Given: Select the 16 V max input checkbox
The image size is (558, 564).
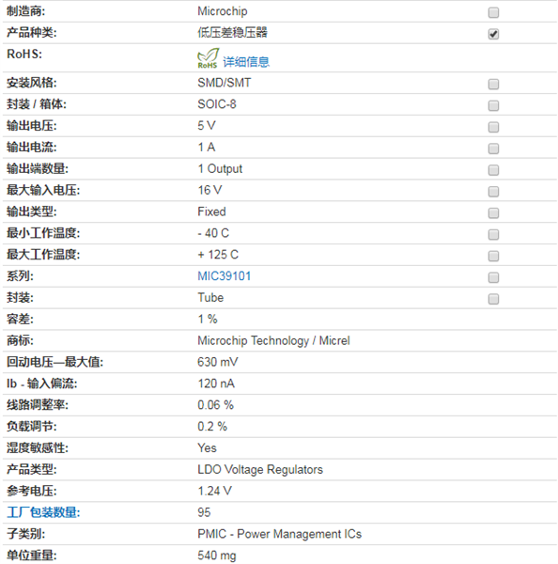Looking at the screenshot, I should 493,192.
